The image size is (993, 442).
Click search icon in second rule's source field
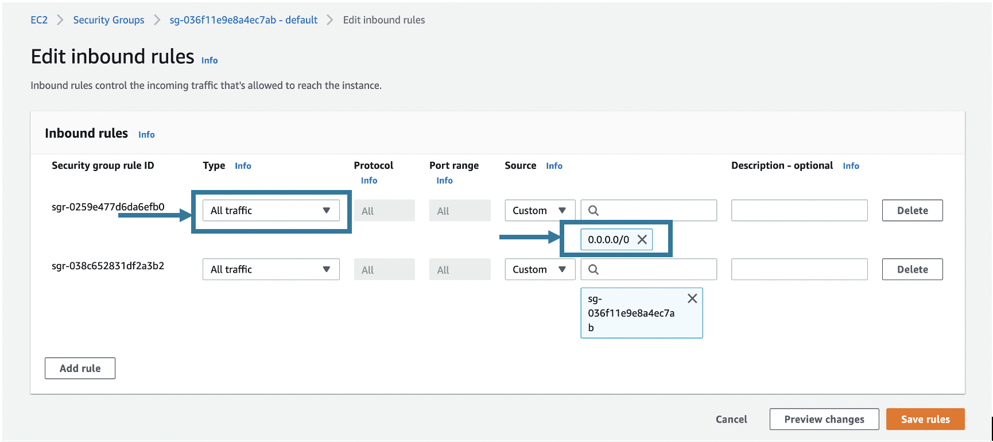(594, 270)
